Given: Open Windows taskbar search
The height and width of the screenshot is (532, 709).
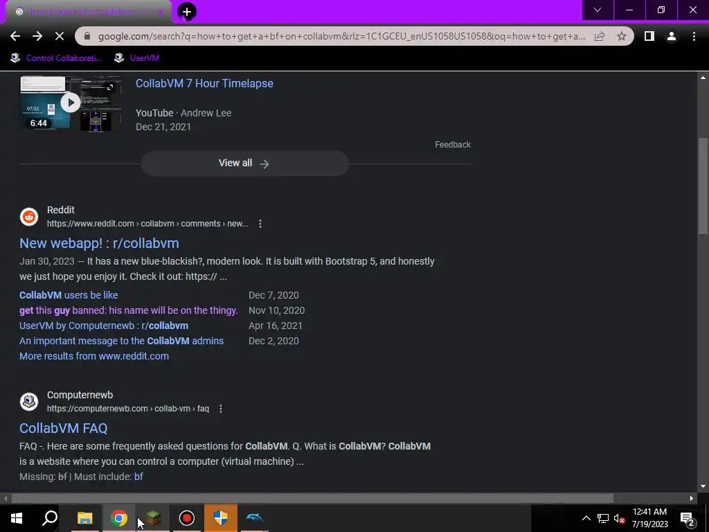Looking at the screenshot, I should tap(50, 518).
